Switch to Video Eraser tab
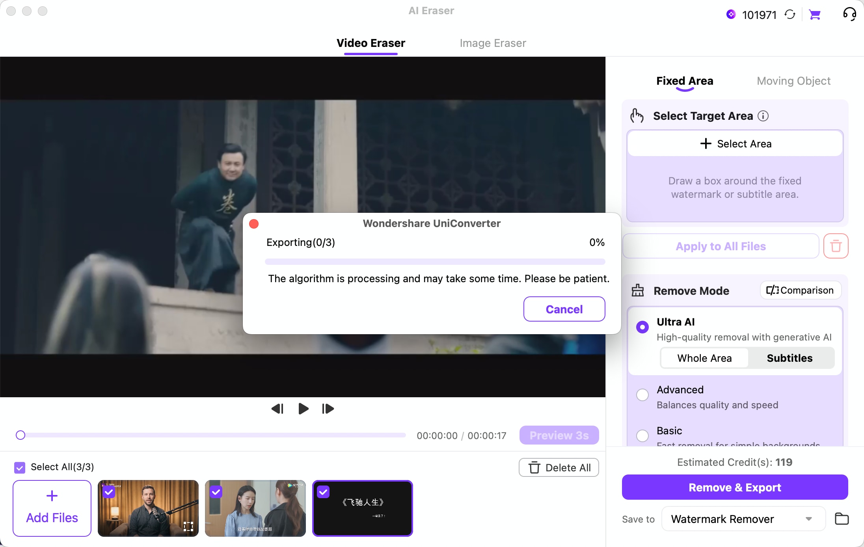 click(x=371, y=43)
